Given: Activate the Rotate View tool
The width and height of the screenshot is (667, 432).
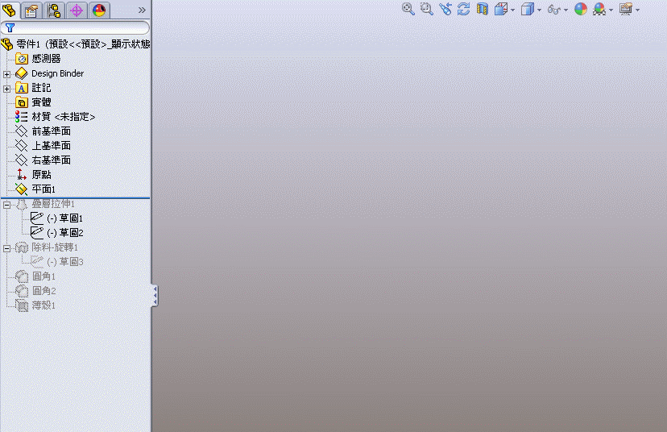Looking at the screenshot, I should (464, 9).
